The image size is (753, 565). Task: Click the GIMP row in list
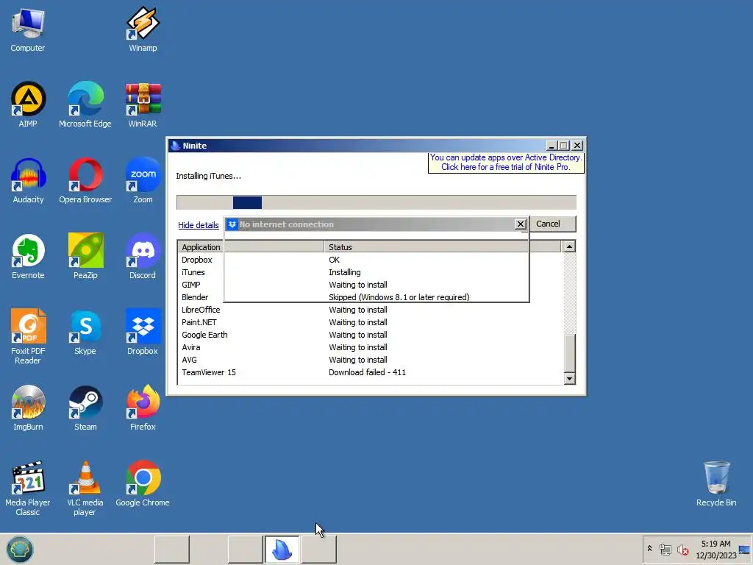click(x=370, y=285)
